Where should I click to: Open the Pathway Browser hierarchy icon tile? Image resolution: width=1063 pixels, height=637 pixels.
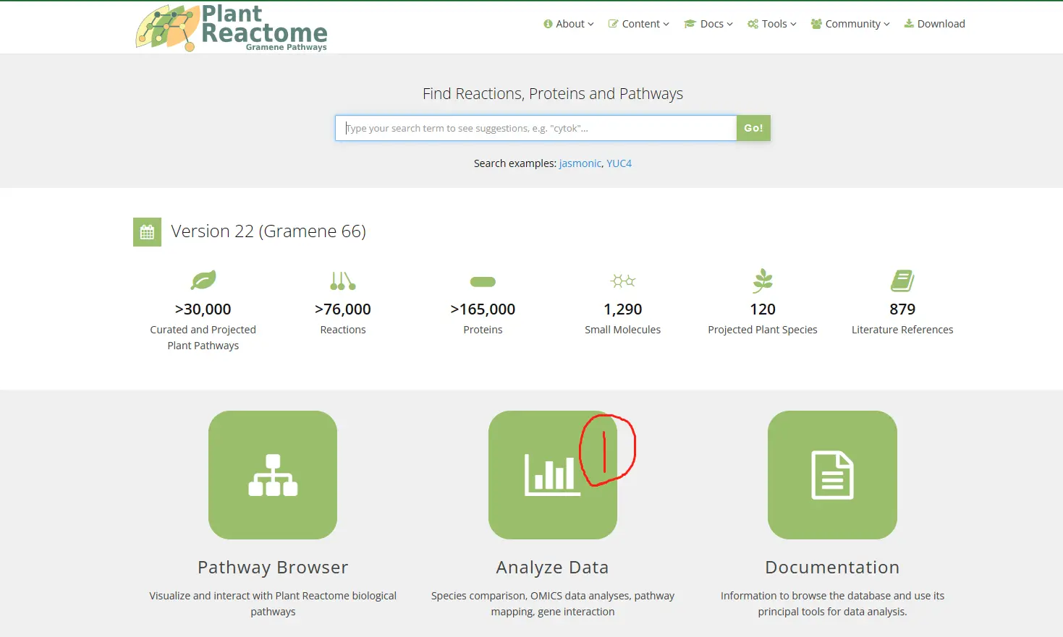point(273,475)
